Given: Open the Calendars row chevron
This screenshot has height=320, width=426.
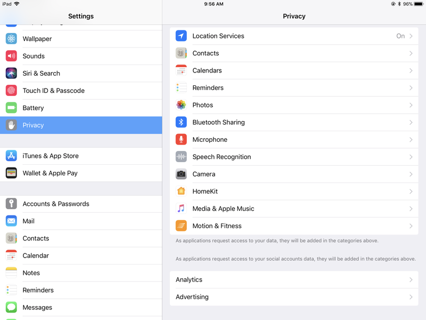Looking at the screenshot, I should click(411, 70).
